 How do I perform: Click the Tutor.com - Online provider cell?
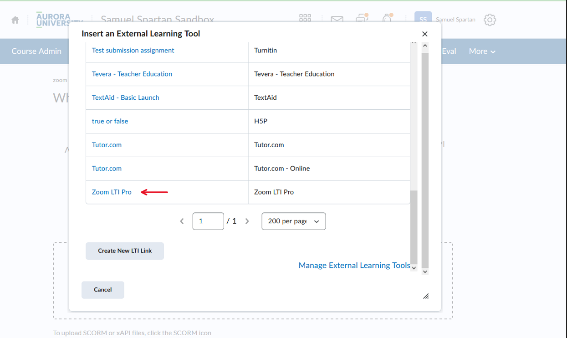point(329,169)
